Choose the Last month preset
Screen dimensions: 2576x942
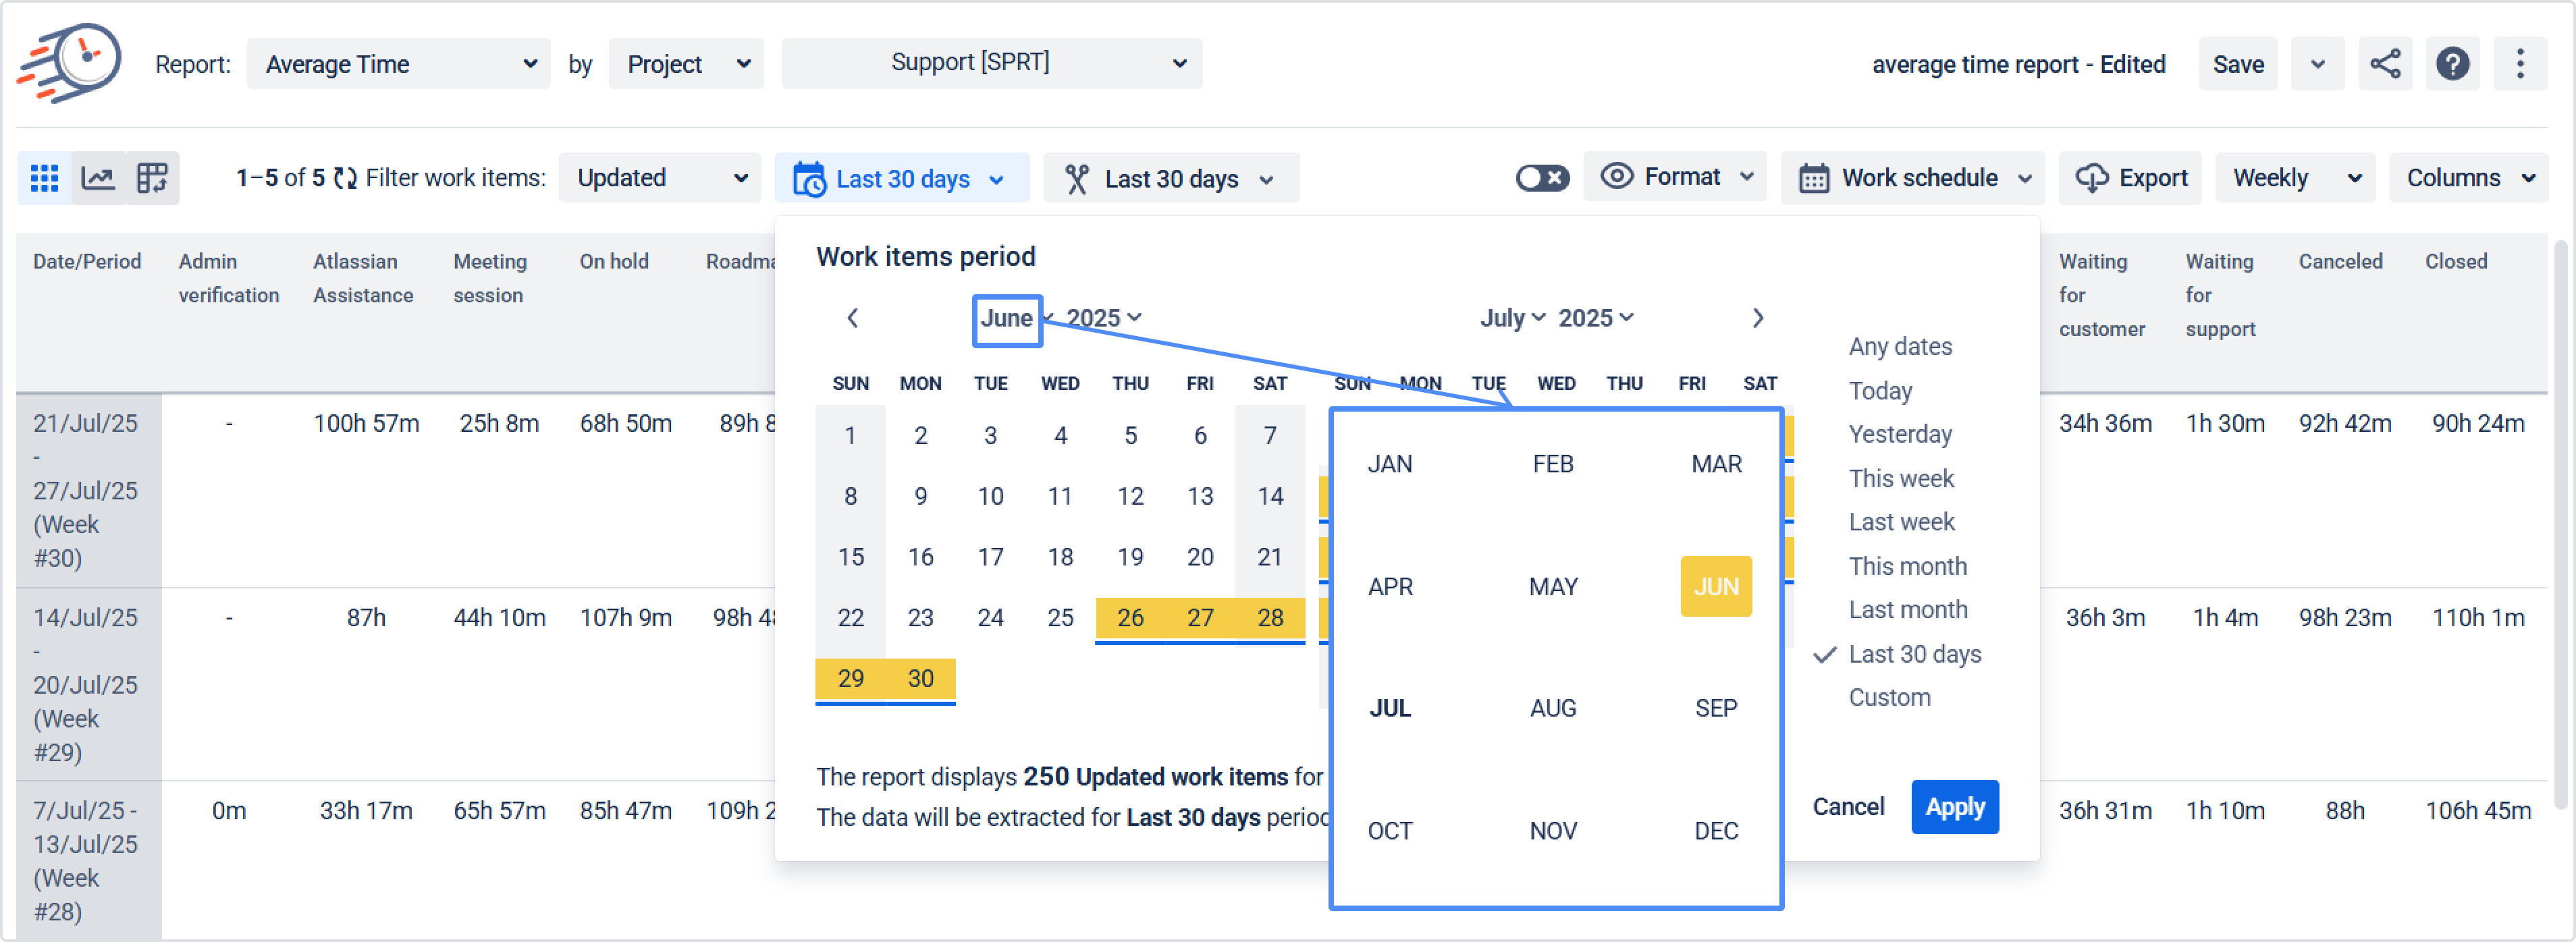1907,610
